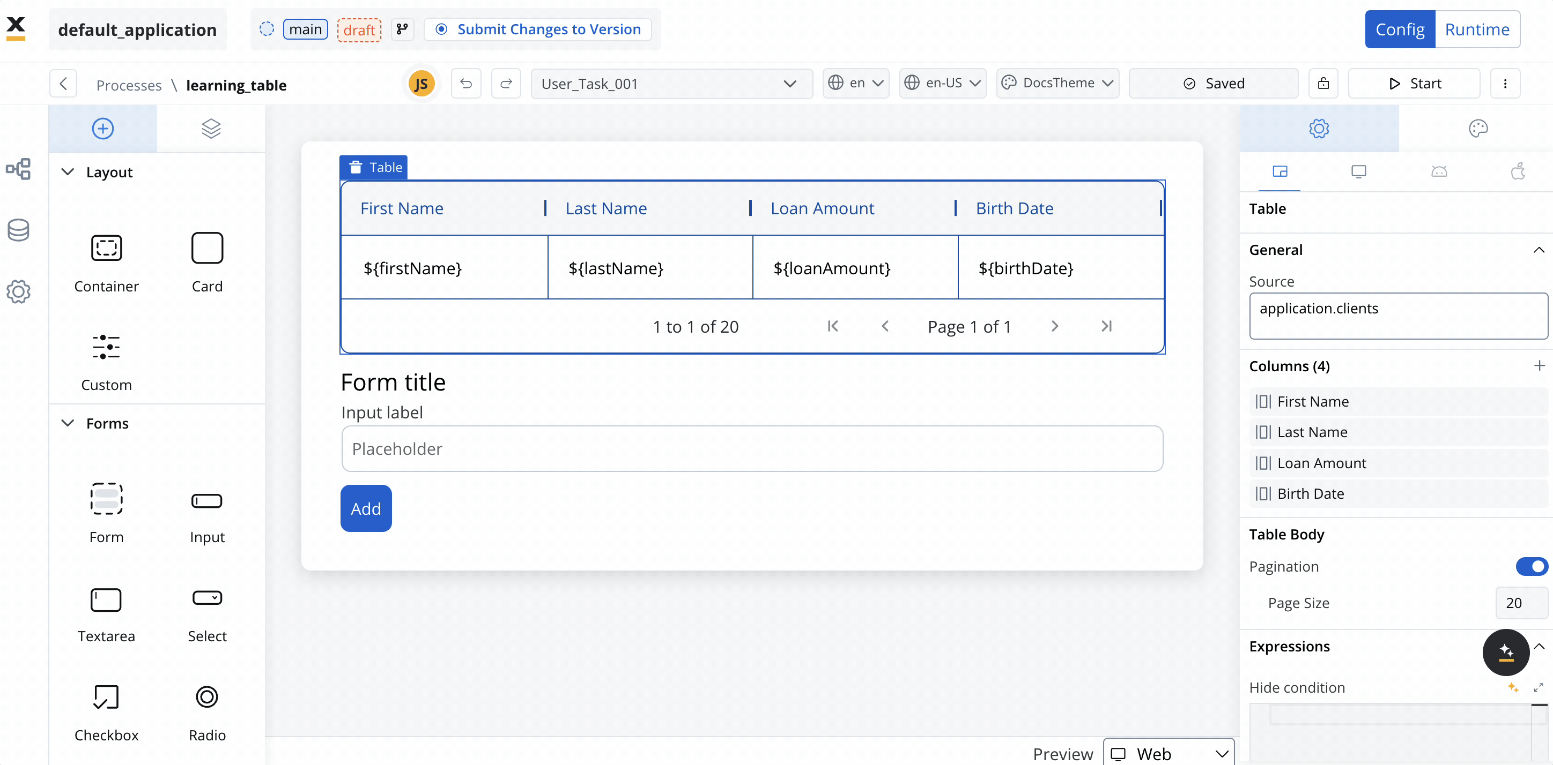The width and height of the screenshot is (1553, 765).
Task: Click the Source field application.clients
Action: click(1398, 316)
